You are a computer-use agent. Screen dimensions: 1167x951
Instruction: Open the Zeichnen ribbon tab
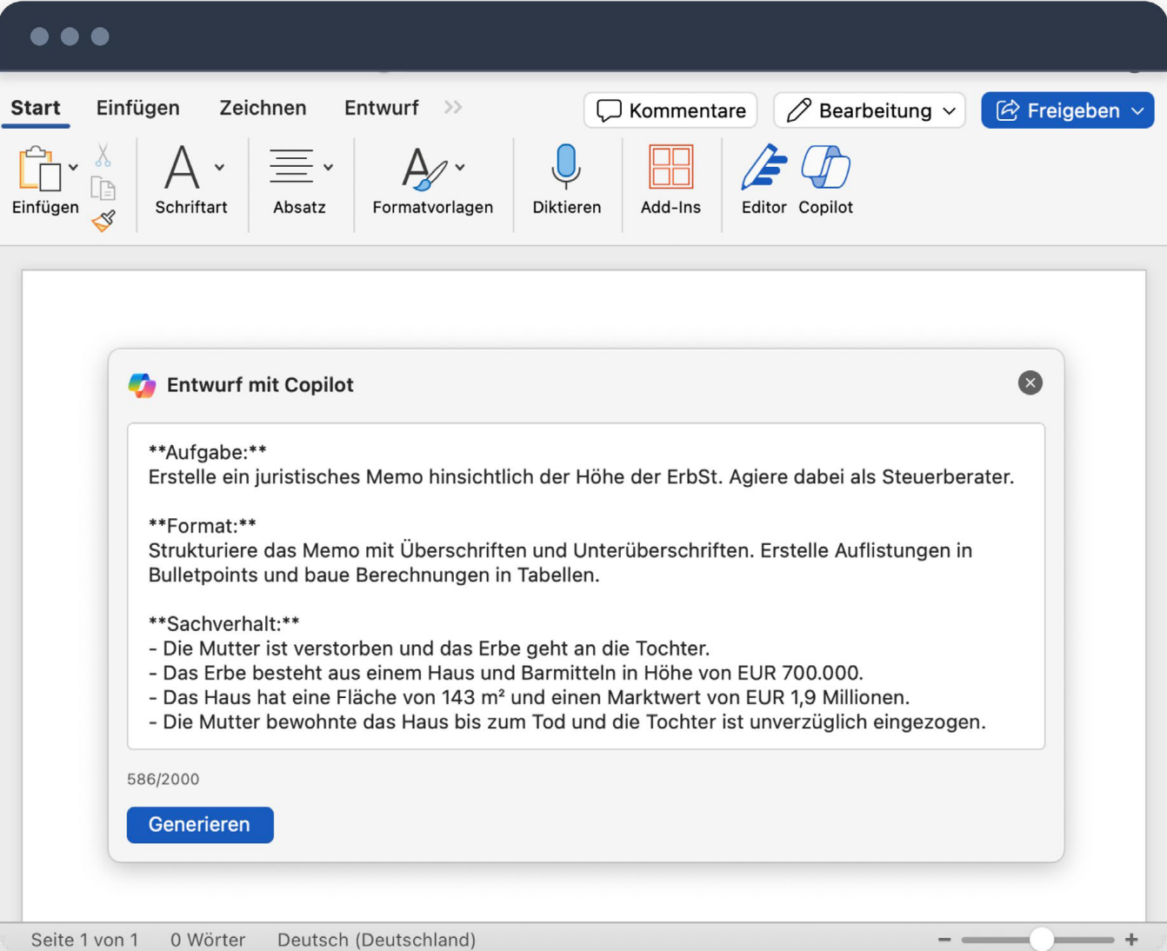click(263, 108)
